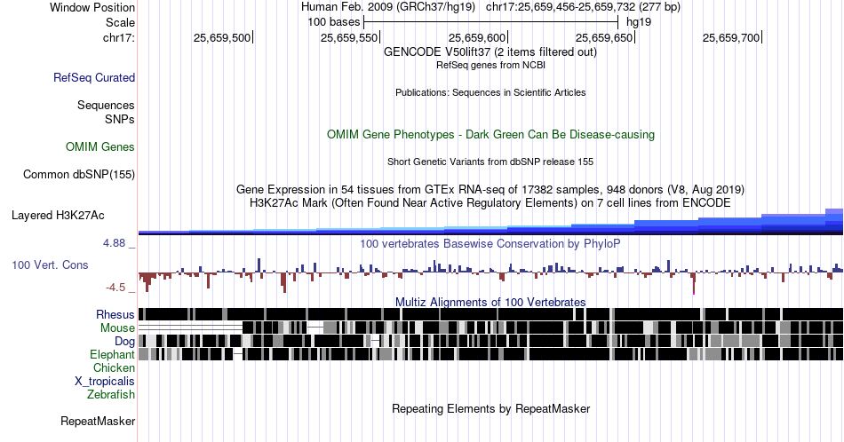844x442 pixels.
Task: Click the 25,659,700 ruler position
Action: click(731, 37)
